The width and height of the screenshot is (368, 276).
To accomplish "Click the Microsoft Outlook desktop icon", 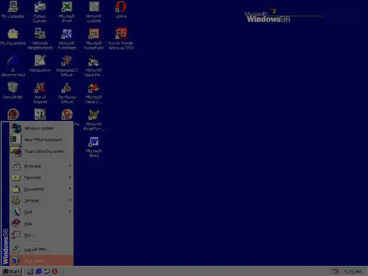I will coord(94,12).
